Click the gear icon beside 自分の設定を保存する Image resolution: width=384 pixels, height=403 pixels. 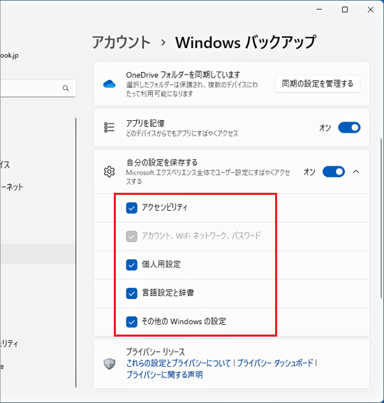[109, 172]
